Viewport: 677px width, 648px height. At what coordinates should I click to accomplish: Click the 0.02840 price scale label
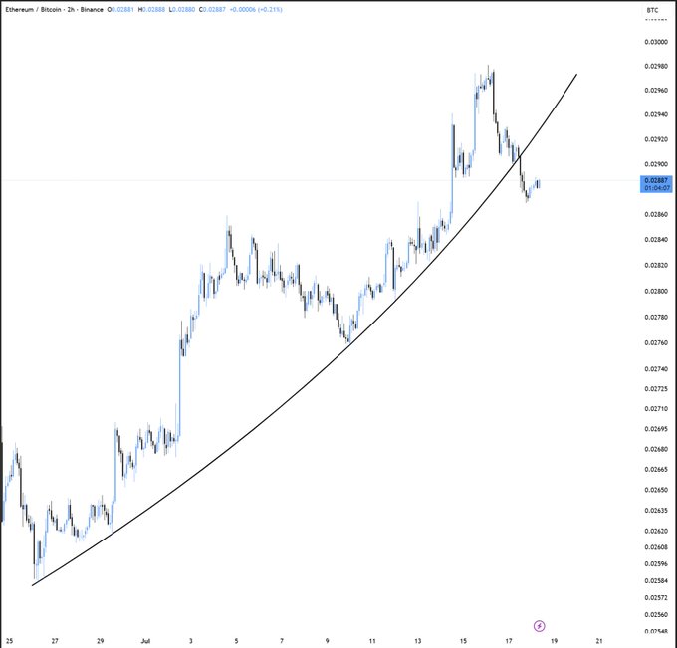click(656, 240)
